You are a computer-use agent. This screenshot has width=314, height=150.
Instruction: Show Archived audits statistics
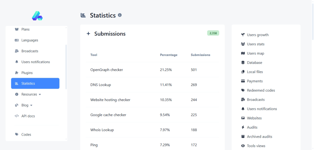259,137
